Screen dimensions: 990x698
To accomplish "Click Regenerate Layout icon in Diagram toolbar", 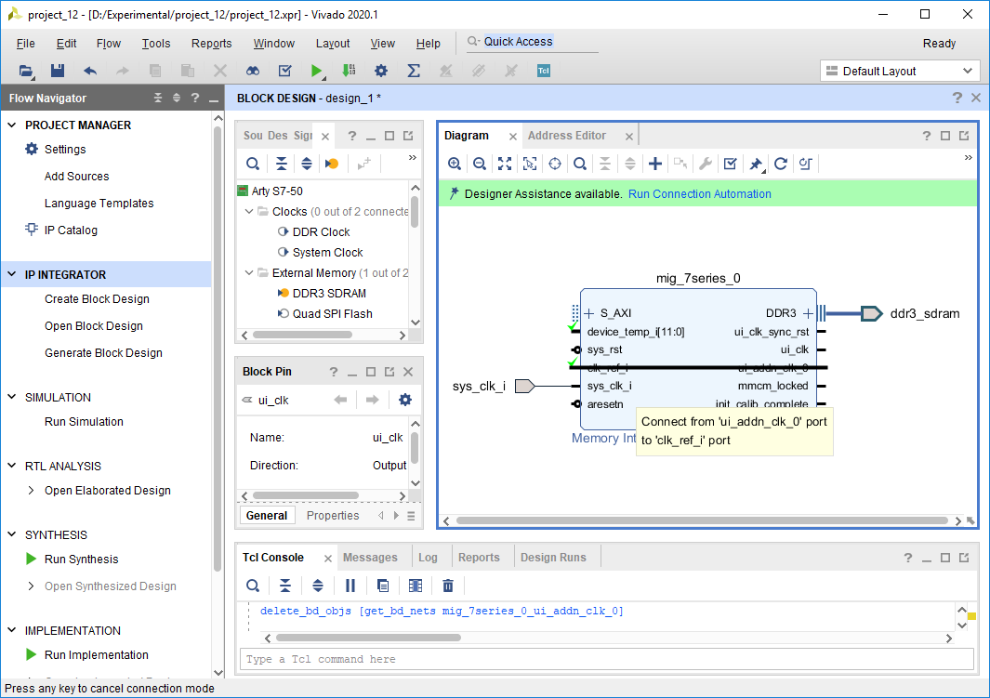I will point(781,165).
